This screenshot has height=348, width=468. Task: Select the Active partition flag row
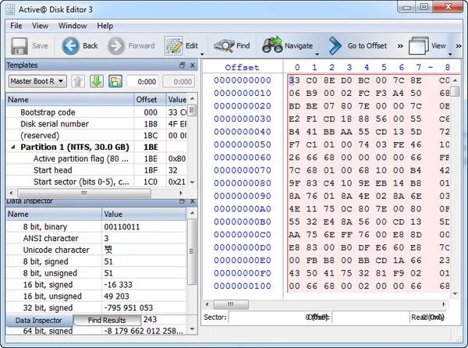pos(97,158)
